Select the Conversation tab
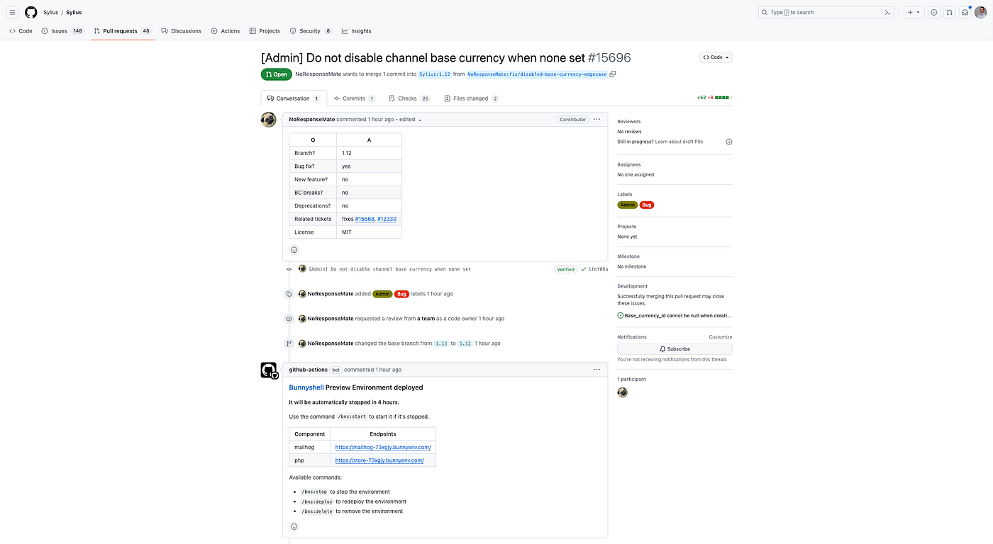Image resolution: width=993 pixels, height=544 pixels. click(294, 98)
